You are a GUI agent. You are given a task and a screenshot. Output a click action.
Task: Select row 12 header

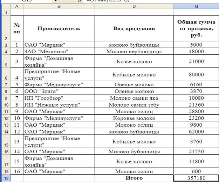(6, 118)
